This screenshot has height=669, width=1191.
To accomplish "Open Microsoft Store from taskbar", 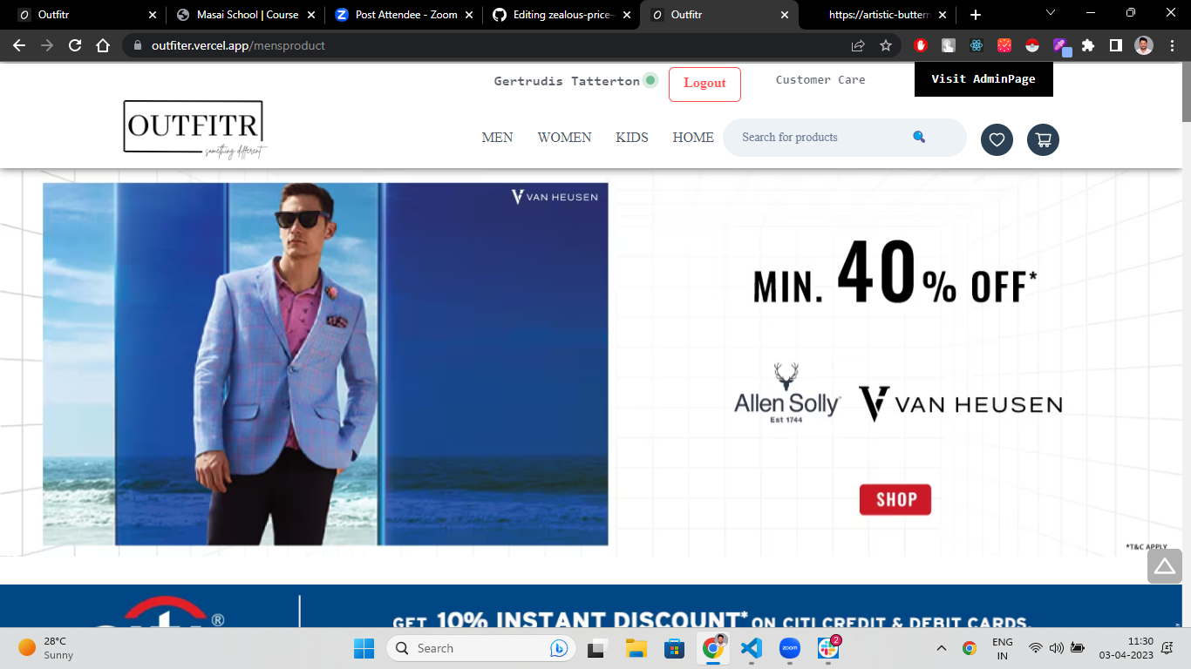I will coord(674,648).
